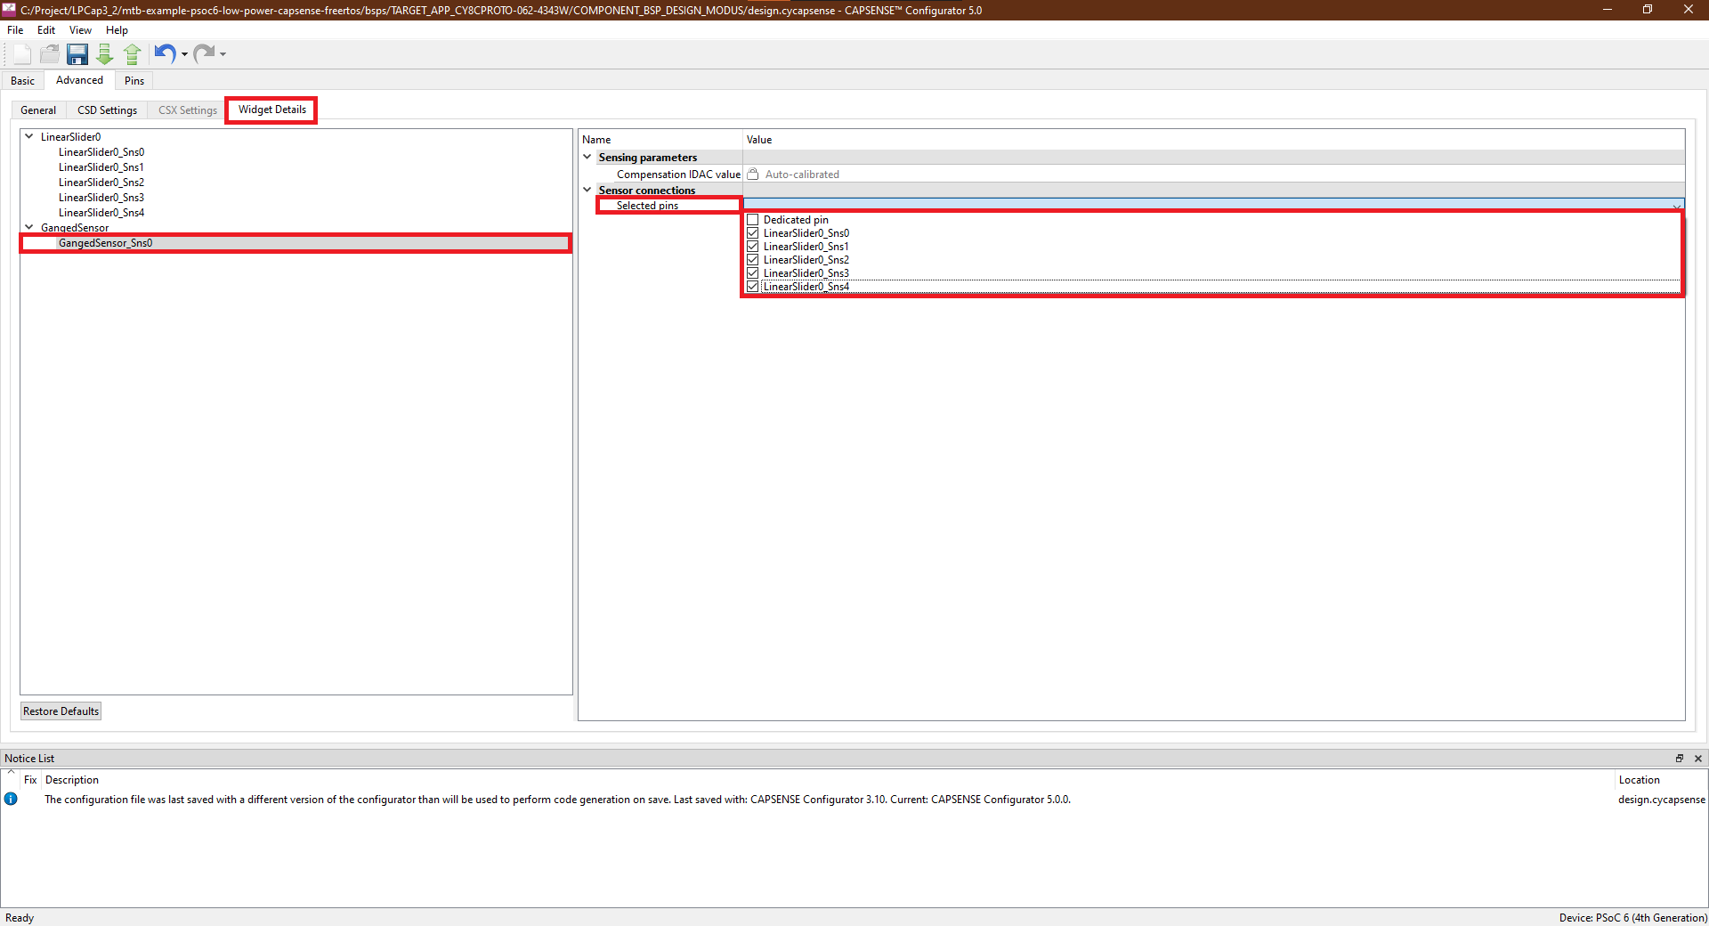The image size is (1709, 926).
Task: Open the CSD Settings sub-tab
Action: 107,110
